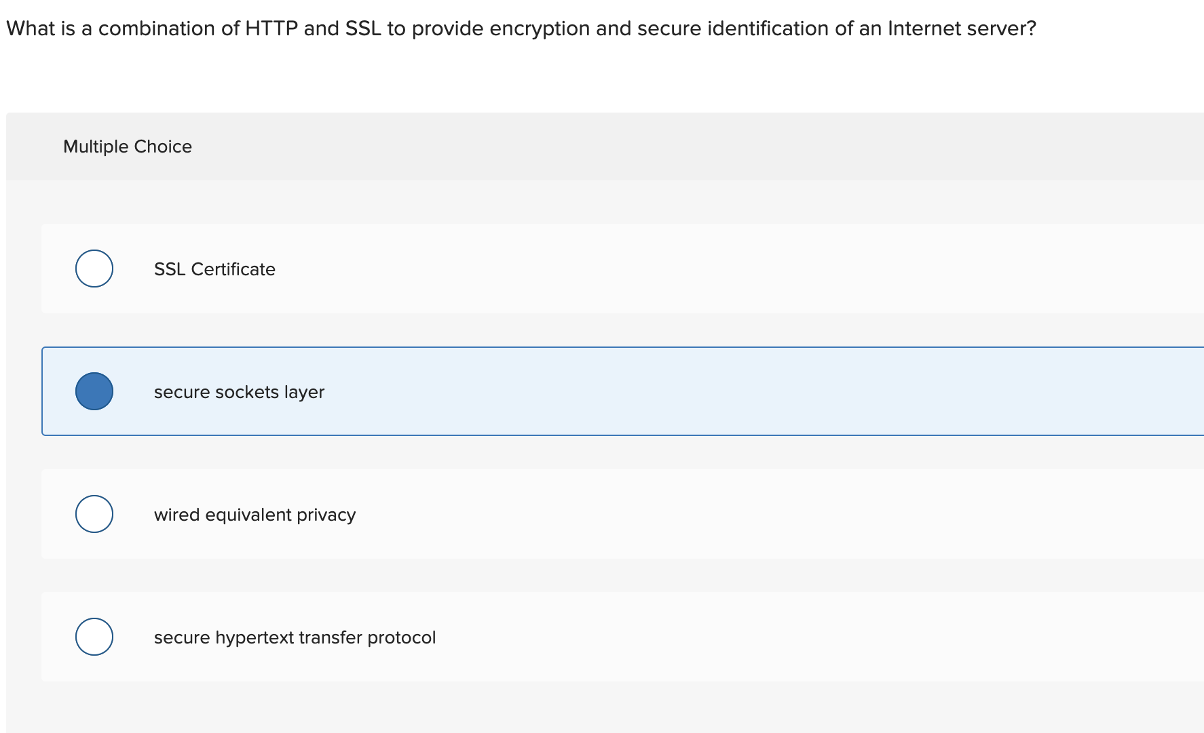Select the SSL Certificate radio button
This screenshot has width=1204, height=733.
click(x=94, y=269)
